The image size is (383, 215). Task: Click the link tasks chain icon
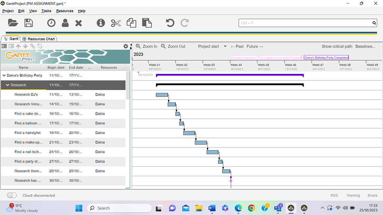point(32,46)
